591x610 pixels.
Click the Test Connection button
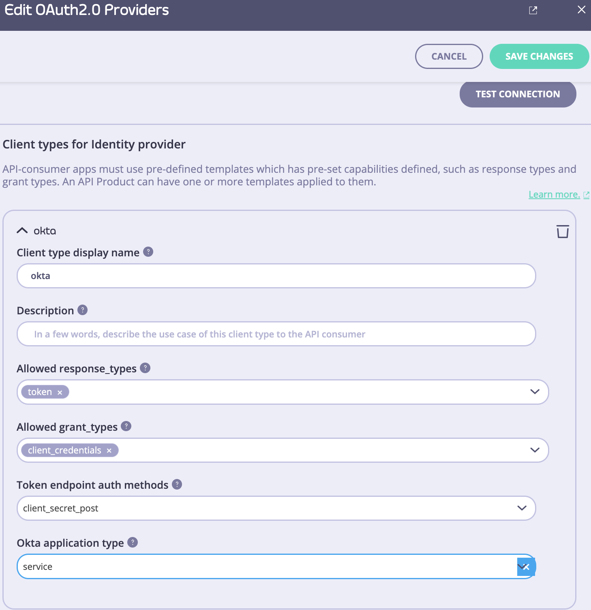click(x=518, y=94)
